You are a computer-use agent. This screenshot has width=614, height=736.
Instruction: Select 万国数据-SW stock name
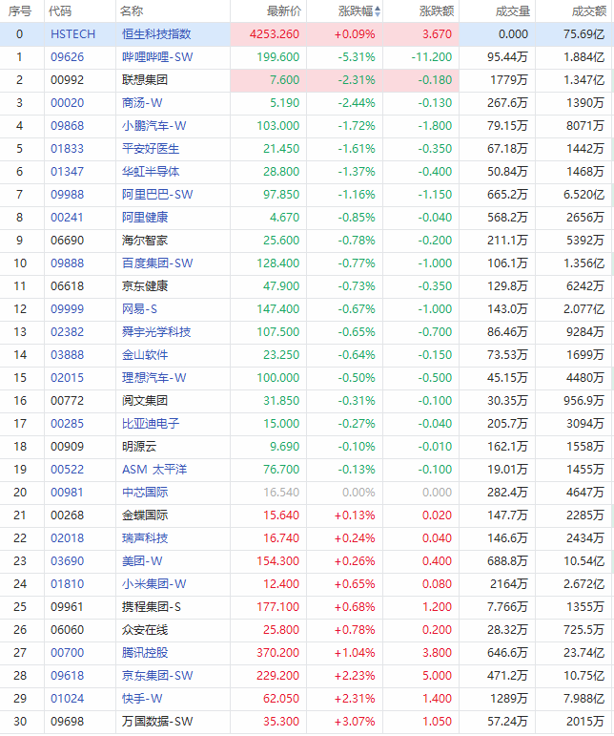pos(157,722)
